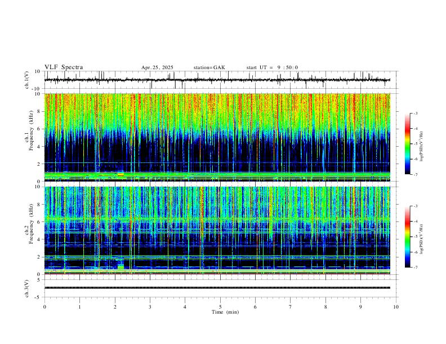Click the ch.3 flat black signal trace
This screenshot has width=446, height=344.
pos(217,288)
